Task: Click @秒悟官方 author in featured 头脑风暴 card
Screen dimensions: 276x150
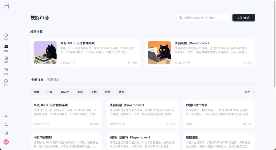Action: [x=180, y=63]
